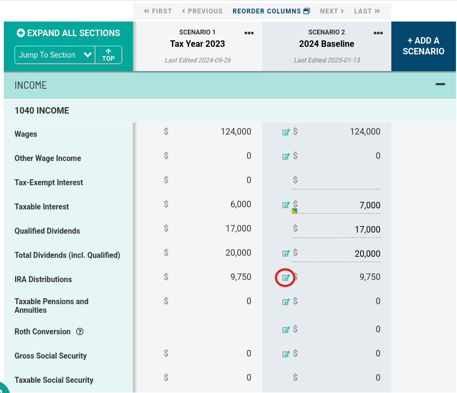The width and height of the screenshot is (457, 393).
Task: Click the edit pencil next to Other Wage Income
Action: pyautogui.click(x=286, y=156)
